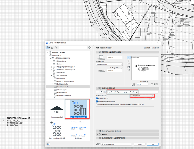
Task: Select the 'Grafiske symboler' folder
Action: [63, 87]
